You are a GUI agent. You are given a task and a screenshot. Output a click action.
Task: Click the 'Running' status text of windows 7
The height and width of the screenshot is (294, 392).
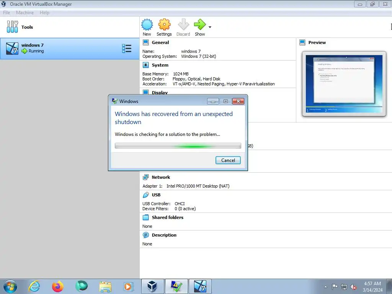(x=36, y=51)
